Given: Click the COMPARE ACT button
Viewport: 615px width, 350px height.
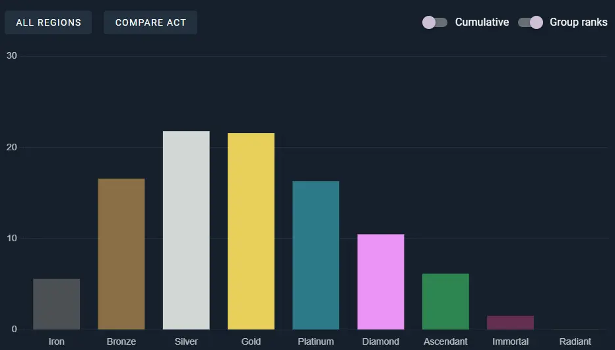Looking at the screenshot, I should point(150,22).
